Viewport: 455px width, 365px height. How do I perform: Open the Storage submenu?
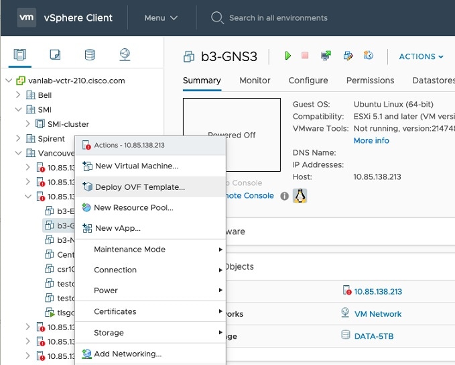pos(150,332)
